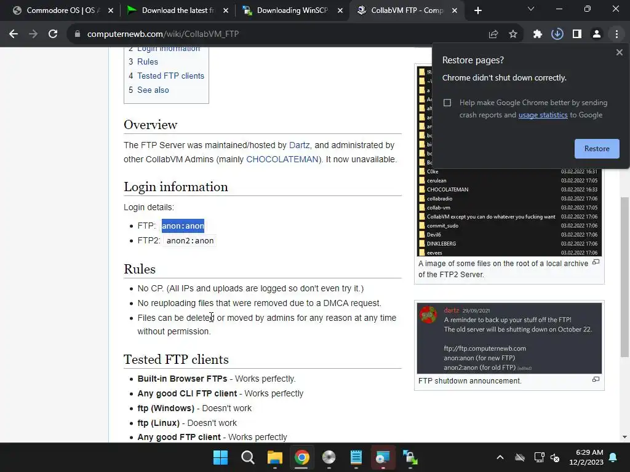Viewport: 630px width, 472px height.
Task: Open the usage statistics link
Action: [x=543, y=115]
